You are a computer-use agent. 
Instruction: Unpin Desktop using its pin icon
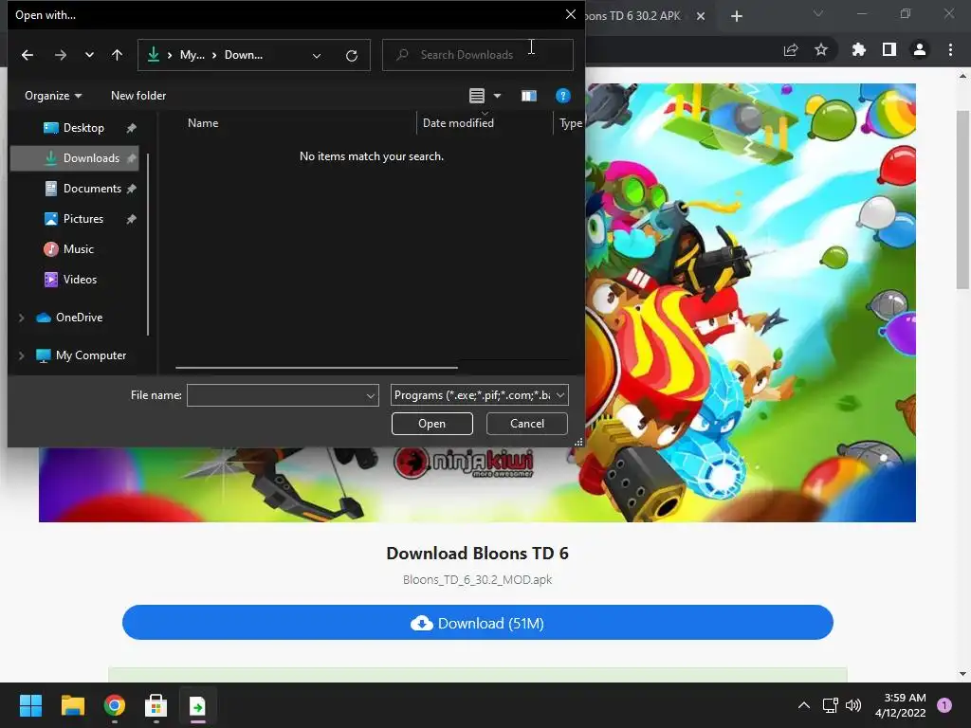[x=131, y=128]
